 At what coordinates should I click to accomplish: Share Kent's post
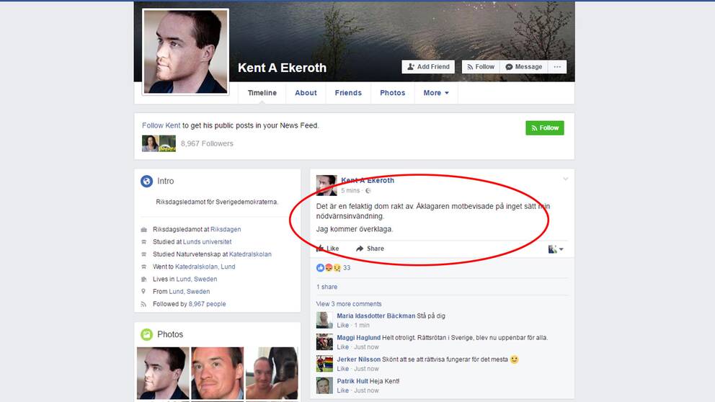[370, 249]
